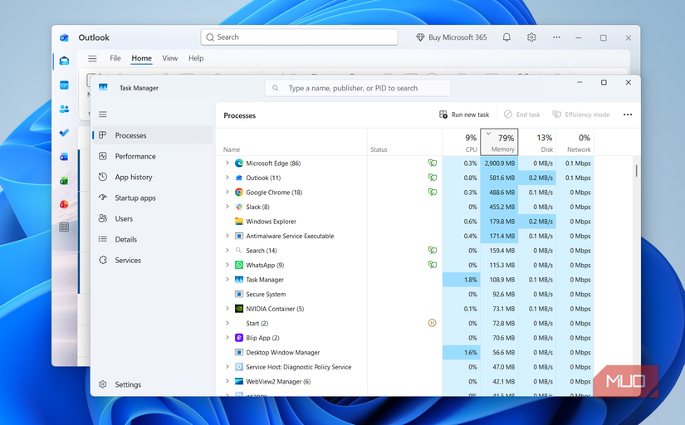This screenshot has height=425, width=685.
Task: Open Task Manager three-dot more options
Action: pos(628,115)
